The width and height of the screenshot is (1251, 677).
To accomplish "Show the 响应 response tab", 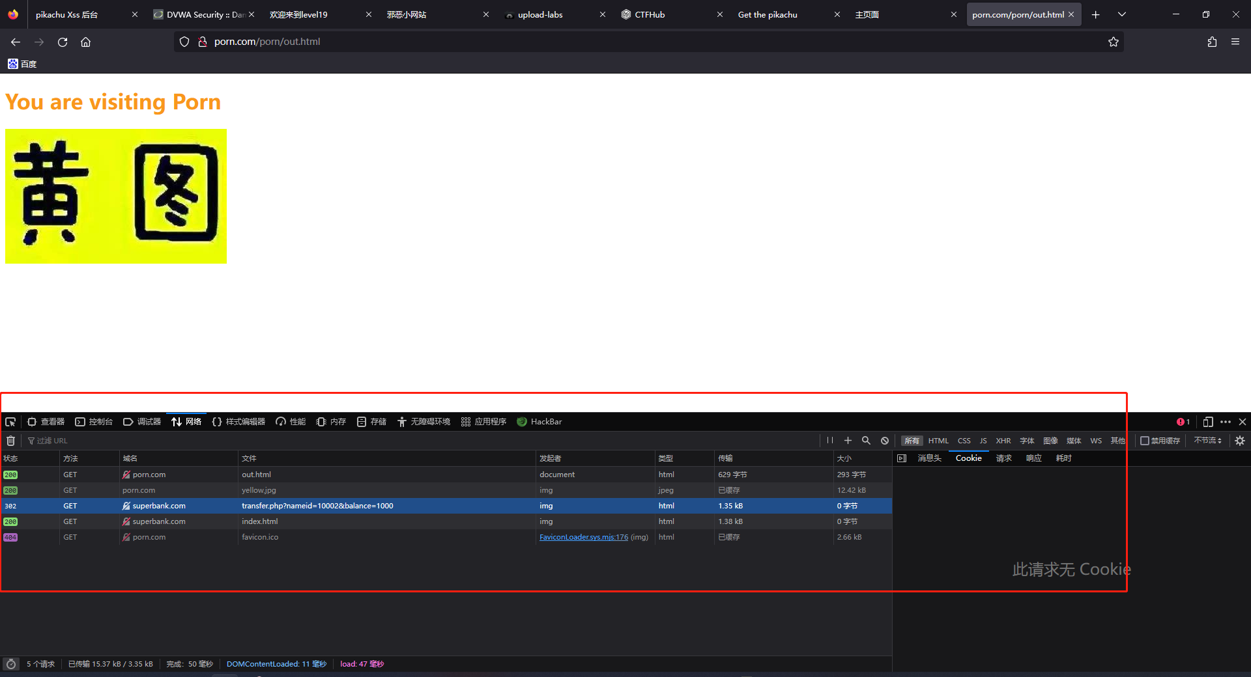I will click(x=1034, y=458).
